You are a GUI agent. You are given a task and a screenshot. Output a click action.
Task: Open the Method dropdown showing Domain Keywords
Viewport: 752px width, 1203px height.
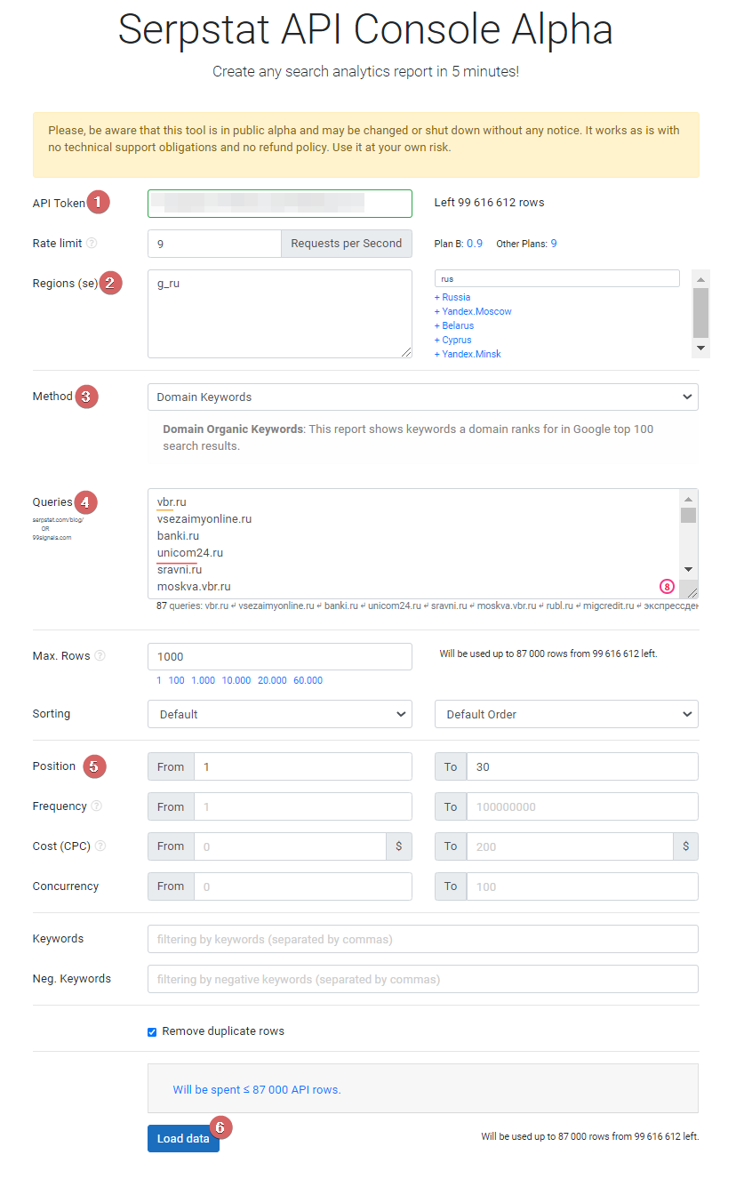pos(423,397)
